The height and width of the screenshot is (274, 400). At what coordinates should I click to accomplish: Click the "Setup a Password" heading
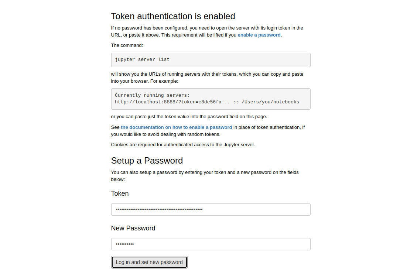point(147,161)
